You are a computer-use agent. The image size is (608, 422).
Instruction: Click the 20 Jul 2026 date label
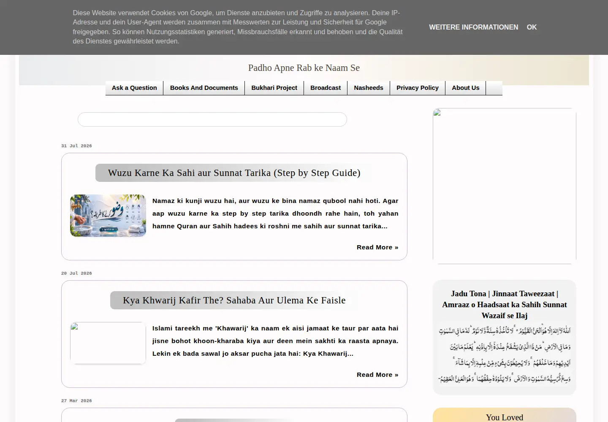tap(76, 273)
